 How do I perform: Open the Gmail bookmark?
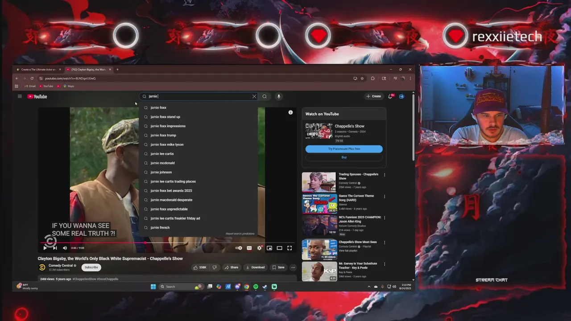[x=30, y=86]
